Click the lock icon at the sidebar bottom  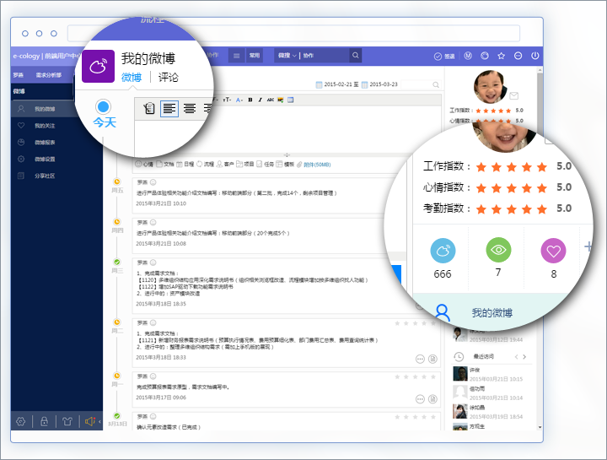pyautogui.click(x=44, y=421)
